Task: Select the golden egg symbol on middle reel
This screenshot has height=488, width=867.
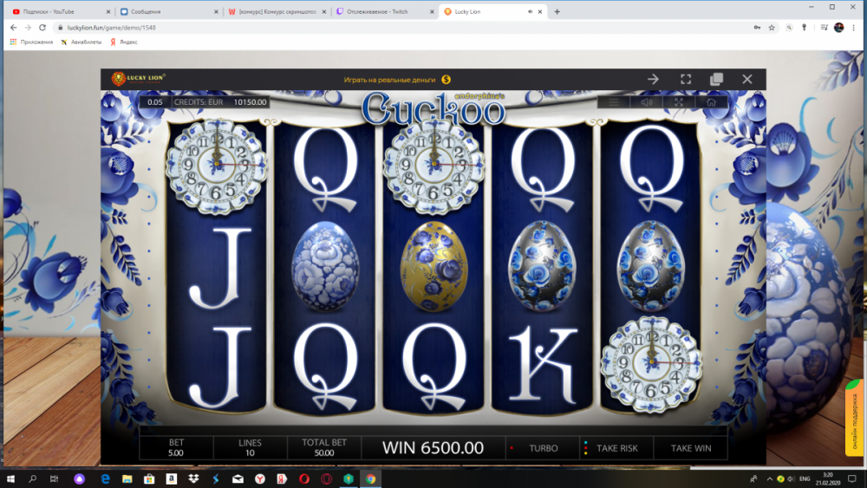Action: [434, 266]
